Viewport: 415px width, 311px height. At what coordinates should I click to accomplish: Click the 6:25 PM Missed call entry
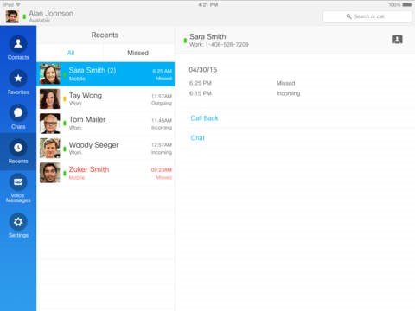coord(245,83)
